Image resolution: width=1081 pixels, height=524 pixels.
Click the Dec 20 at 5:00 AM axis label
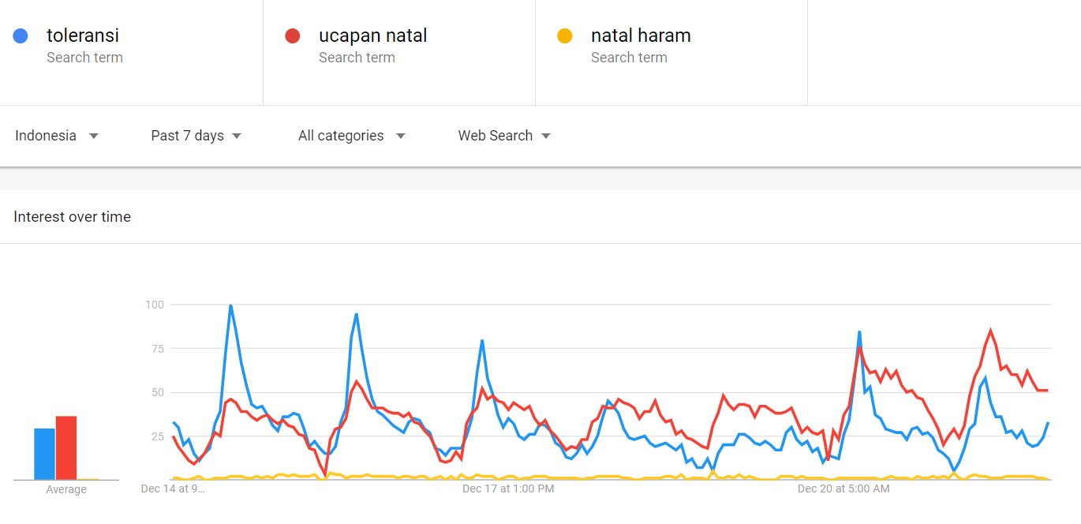(843, 489)
